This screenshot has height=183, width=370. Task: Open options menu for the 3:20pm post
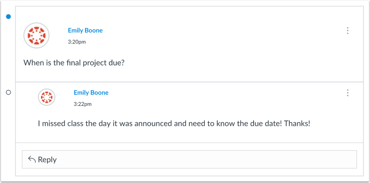click(x=347, y=30)
